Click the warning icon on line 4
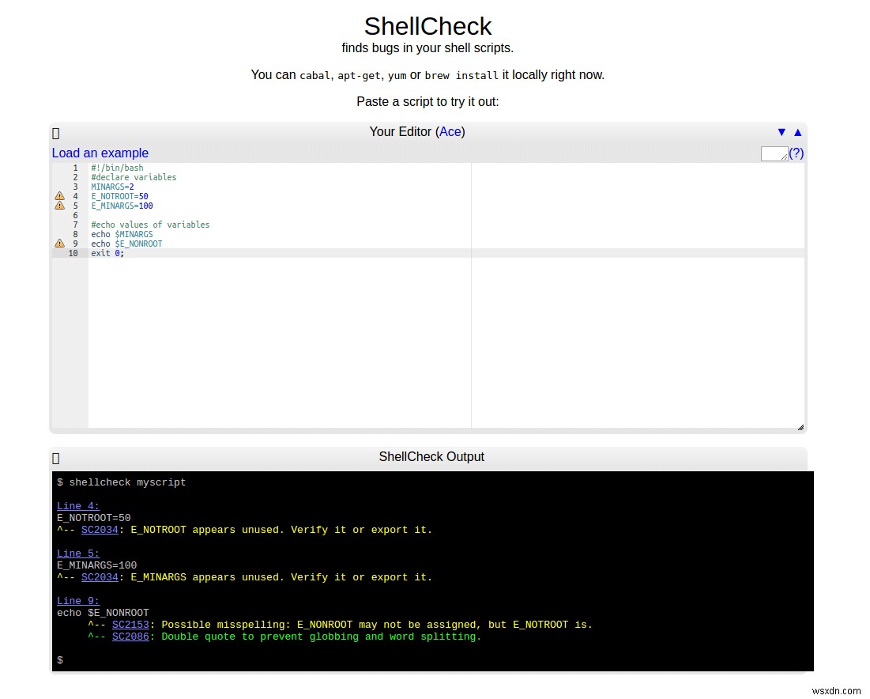This screenshot has width=870, height=699. pos(60,197)
